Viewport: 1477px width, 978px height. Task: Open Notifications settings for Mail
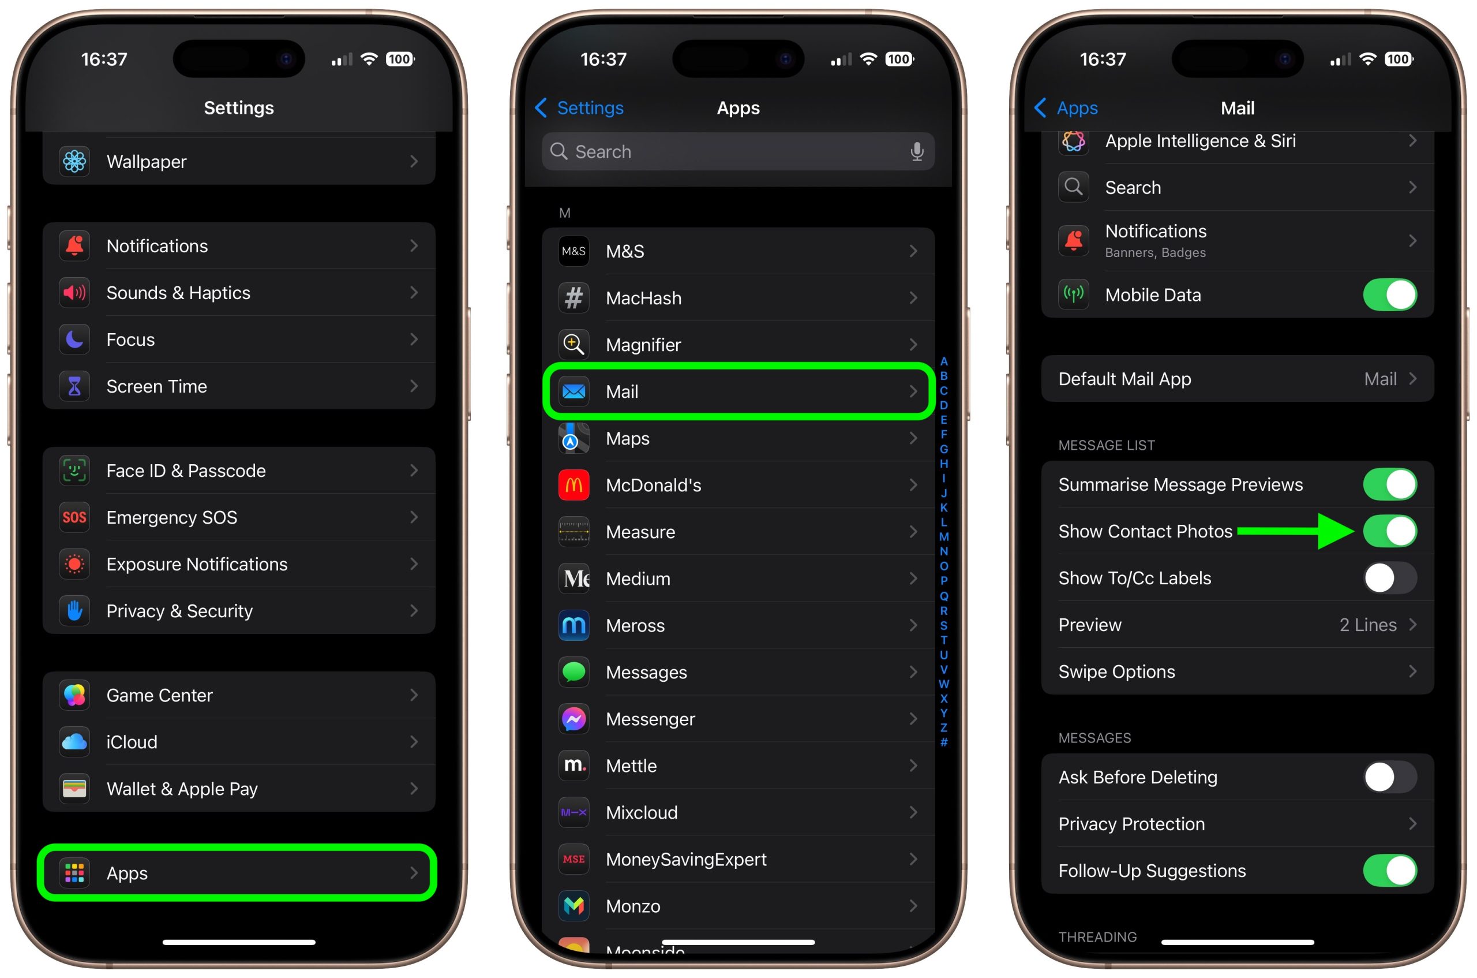[x=1231, y=240]
